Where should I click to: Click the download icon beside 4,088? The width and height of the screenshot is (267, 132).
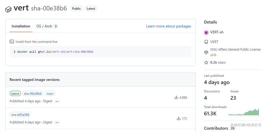pyautogui.click(x=176, y=97)
